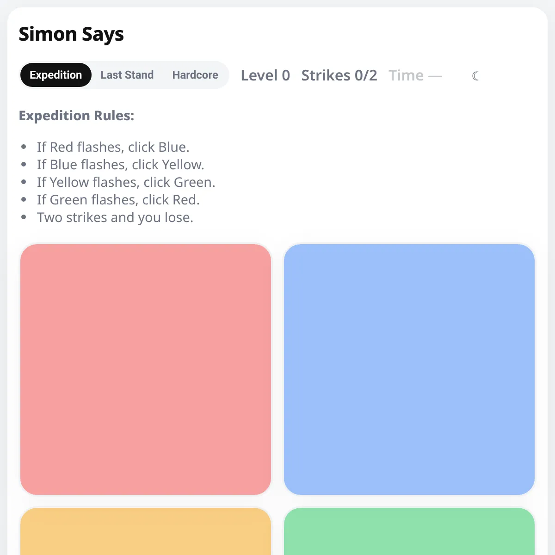
Task: Hit the yellow game pad
Action: [x=146, y=531]
